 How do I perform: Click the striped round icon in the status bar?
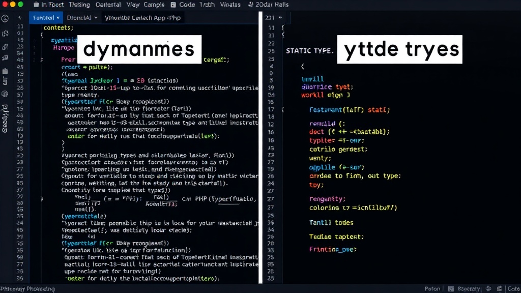pyautogui.click(x=488, y=289)
